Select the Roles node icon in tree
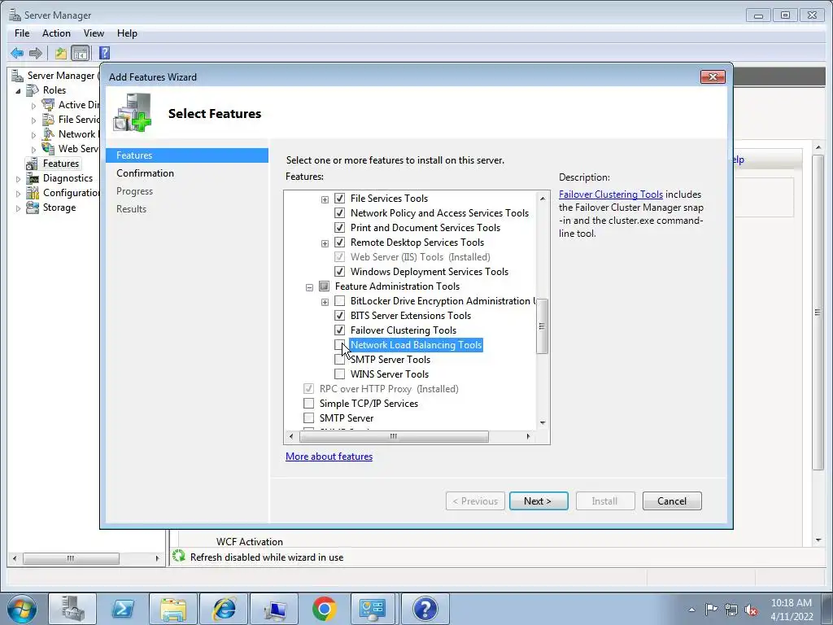 tap(33, 90)
